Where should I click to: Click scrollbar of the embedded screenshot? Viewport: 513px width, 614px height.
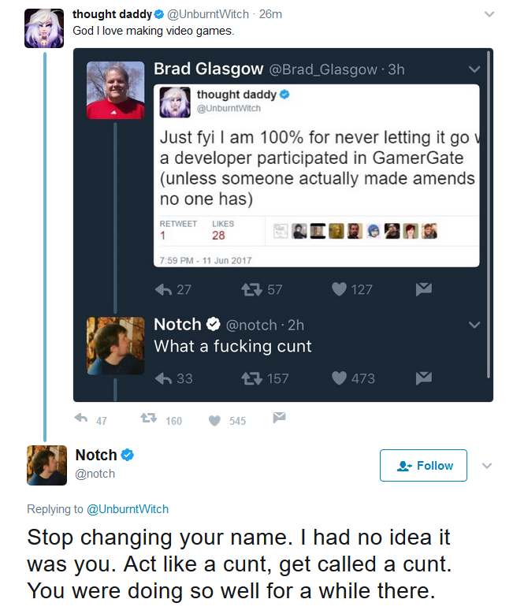[x=489, y=214]
